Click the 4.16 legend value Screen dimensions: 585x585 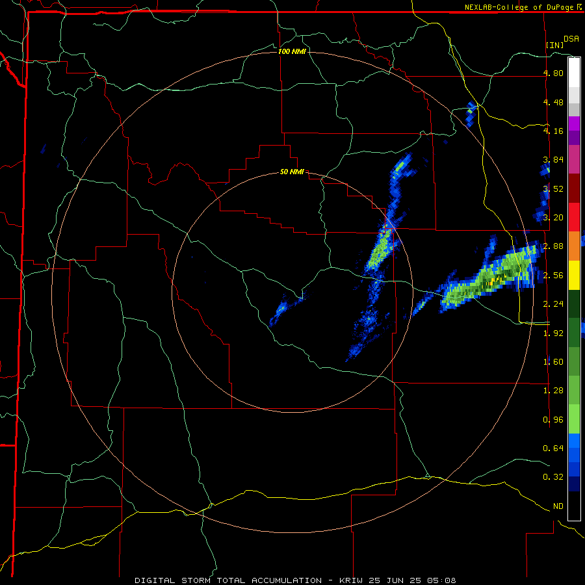pos(553,131)
